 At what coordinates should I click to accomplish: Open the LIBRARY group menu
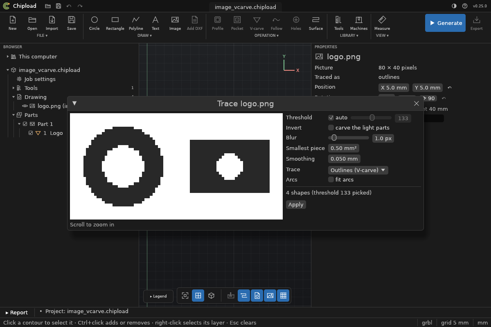point(349,36)
